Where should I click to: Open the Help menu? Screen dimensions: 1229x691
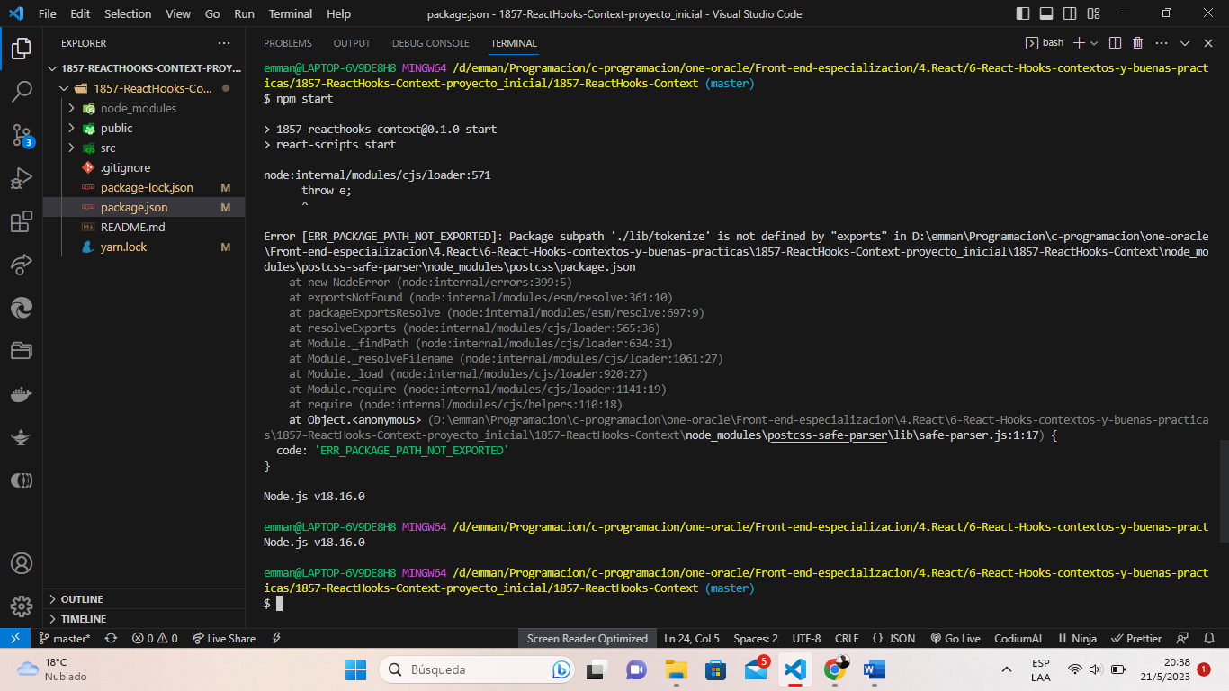(339, 13)
